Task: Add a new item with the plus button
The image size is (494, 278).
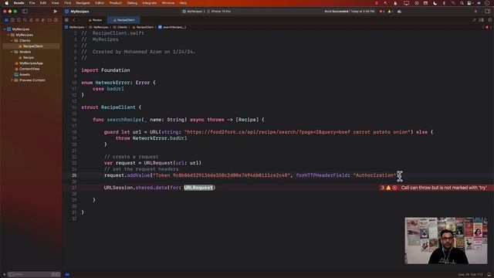Action: point(475,12)
